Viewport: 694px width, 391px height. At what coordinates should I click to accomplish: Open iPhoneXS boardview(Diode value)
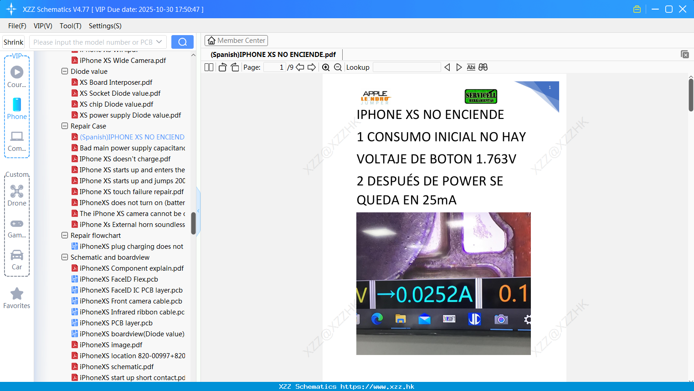pos(132,334)
